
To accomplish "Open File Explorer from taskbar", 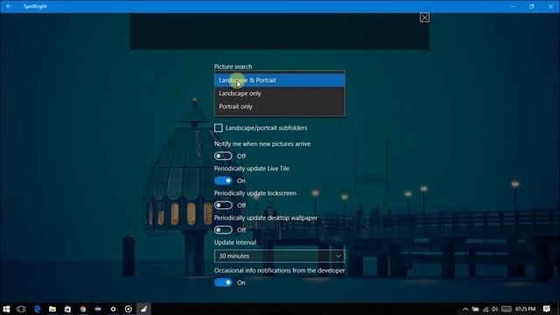I will pos(52,309).
